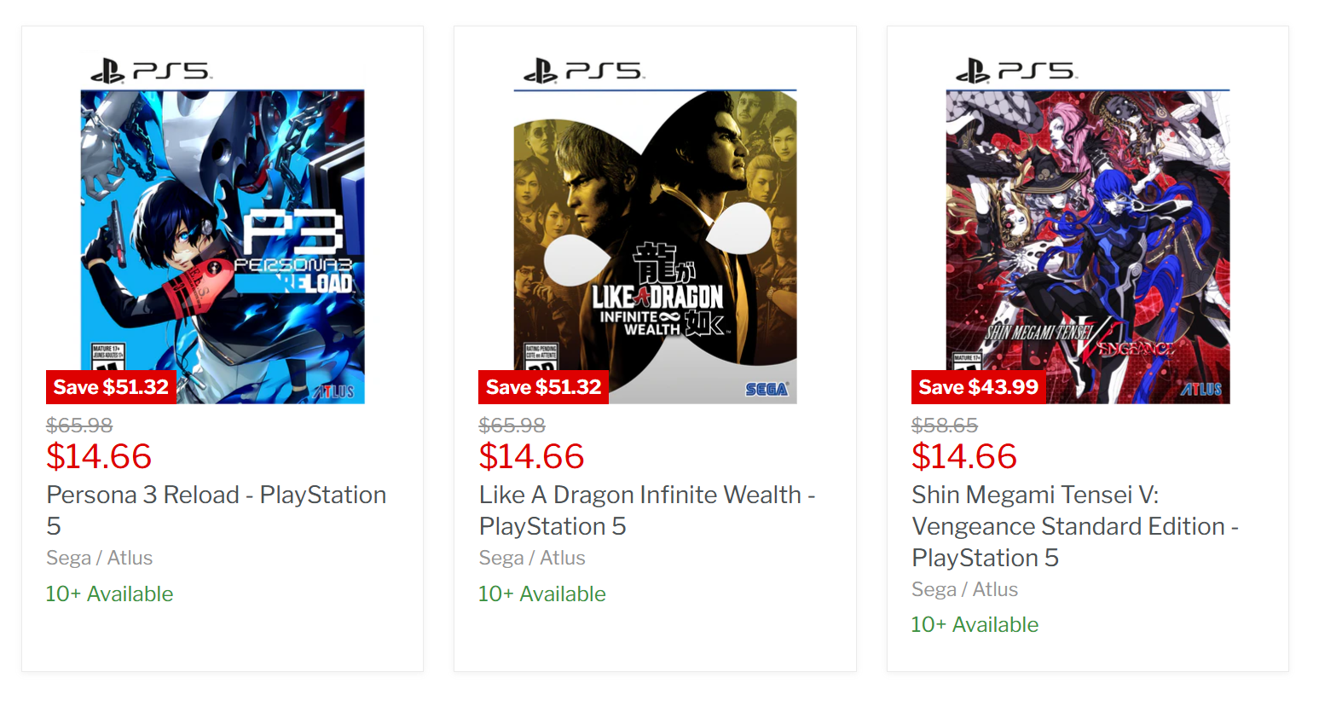This screenshot has height=724, width=1319.
Task: Click 10+ Available under Persona 3 Reload
Action: pos(109,594)
